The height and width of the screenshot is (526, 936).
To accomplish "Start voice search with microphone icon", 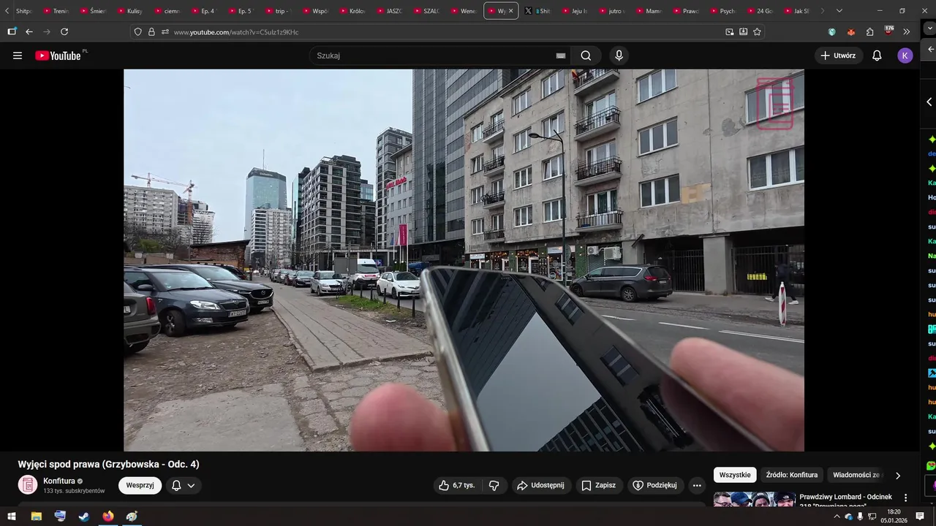I will (x=619, y=56).
